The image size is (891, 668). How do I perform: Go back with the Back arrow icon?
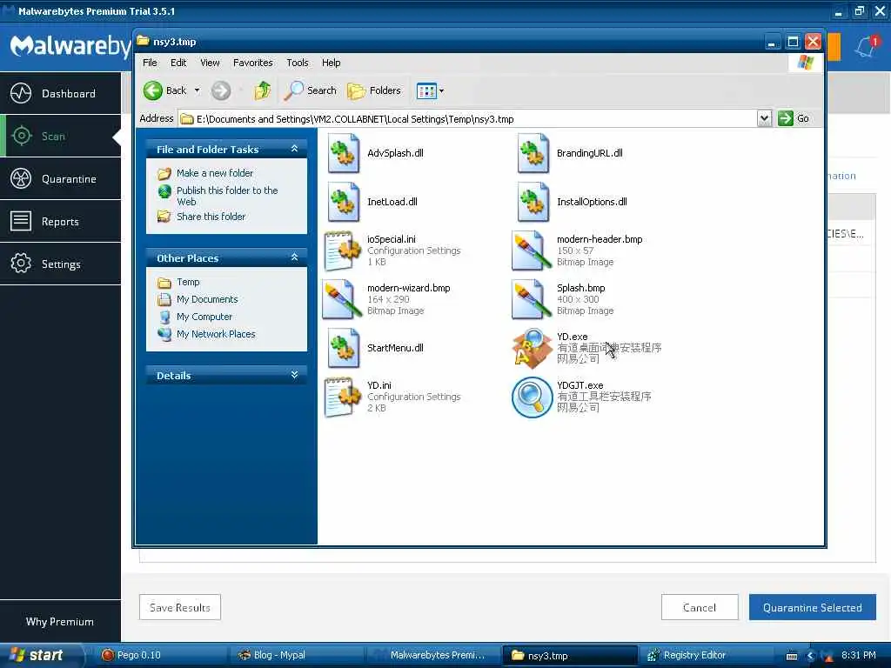(153, 90)
